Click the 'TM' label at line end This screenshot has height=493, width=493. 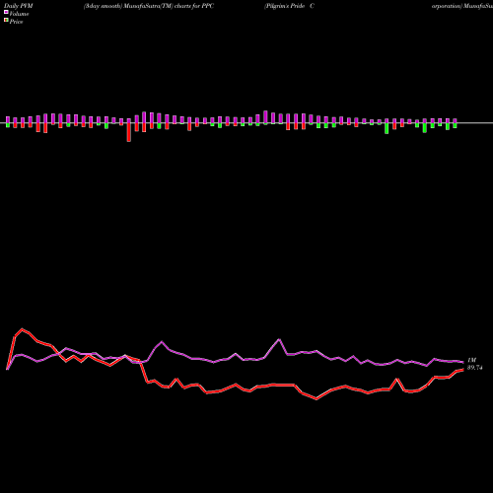tap(471, 360)
